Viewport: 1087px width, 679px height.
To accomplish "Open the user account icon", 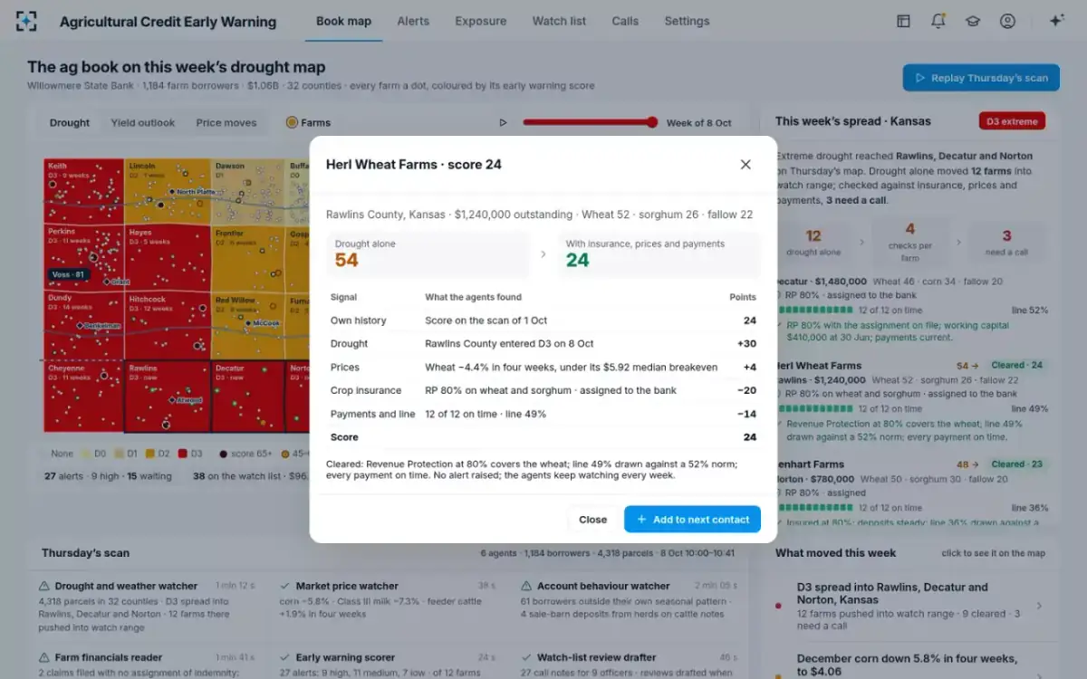I will pyautogui.click(x=1007, y=21).
